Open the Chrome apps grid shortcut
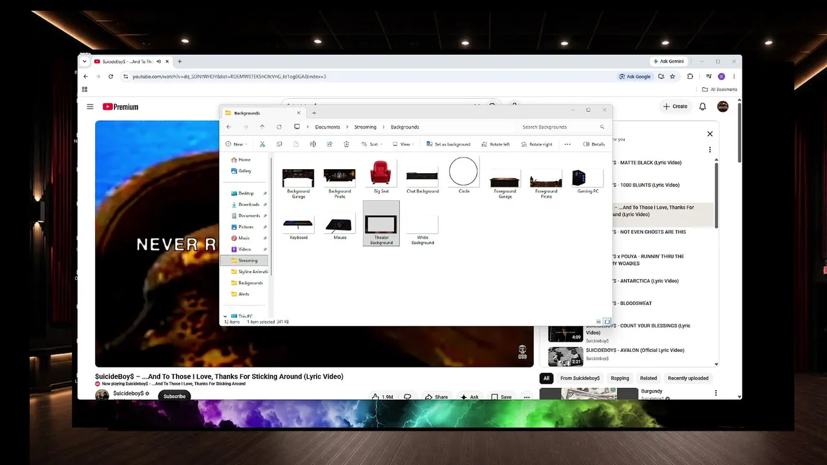 pos(85,90)
